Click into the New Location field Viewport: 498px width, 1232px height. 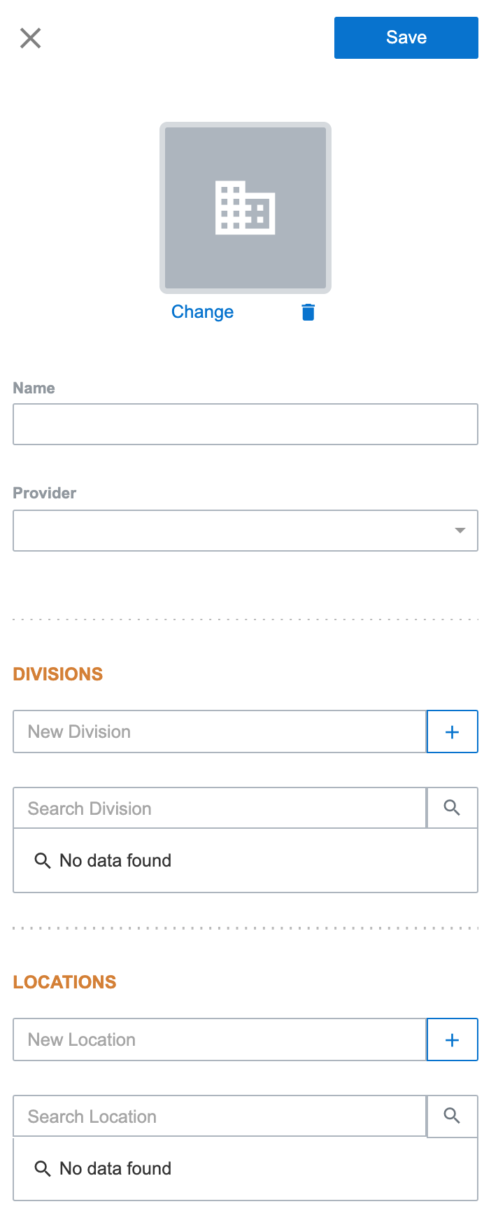[220, 1039]
